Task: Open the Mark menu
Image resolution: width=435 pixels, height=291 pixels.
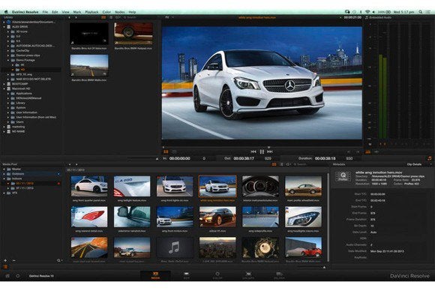Action: [x=77, y=12]
